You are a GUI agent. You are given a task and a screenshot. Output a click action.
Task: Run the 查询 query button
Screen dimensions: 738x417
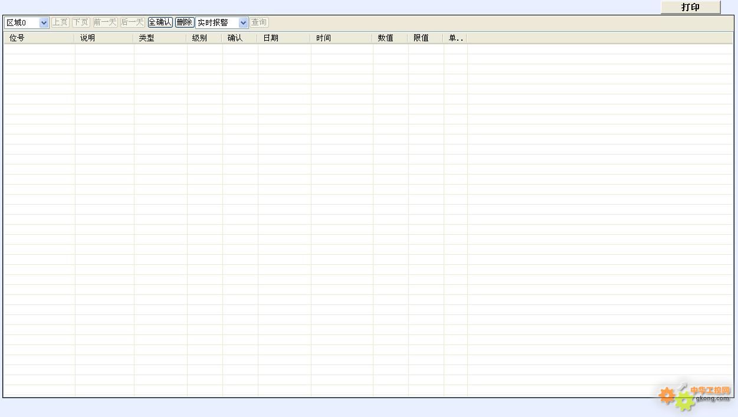coord(259,22)
